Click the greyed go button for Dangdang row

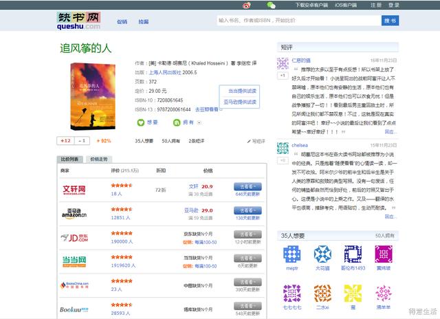[247, 258]
